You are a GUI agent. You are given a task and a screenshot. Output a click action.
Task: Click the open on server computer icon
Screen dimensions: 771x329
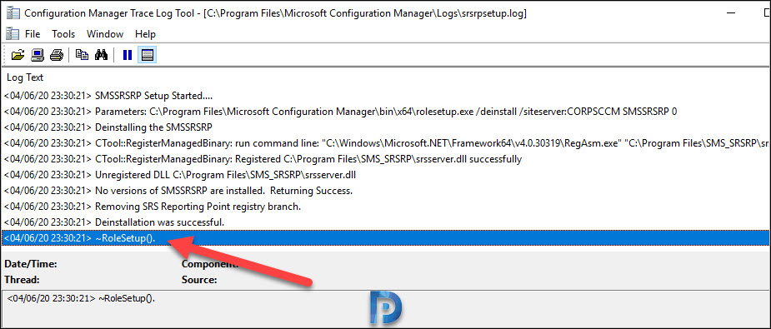pos(38,55)
